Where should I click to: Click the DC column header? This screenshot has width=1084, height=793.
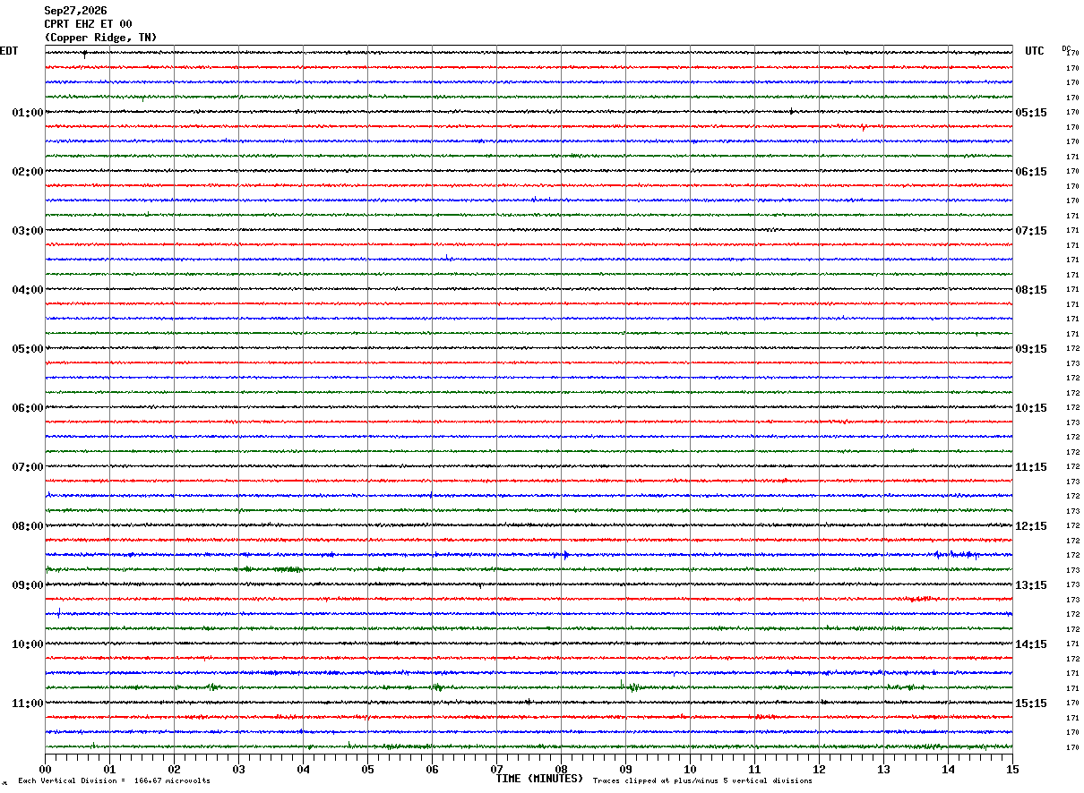point(1066,48)
